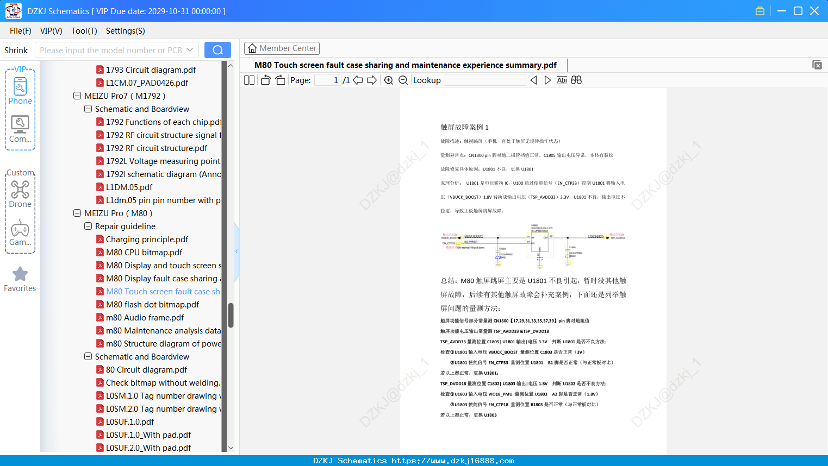
Task: Collapse Schematic and Boardview under M80
Action: 88,356
